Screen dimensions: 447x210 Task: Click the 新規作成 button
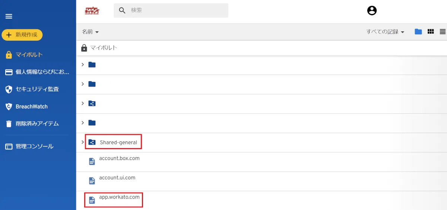click(22, 35)
